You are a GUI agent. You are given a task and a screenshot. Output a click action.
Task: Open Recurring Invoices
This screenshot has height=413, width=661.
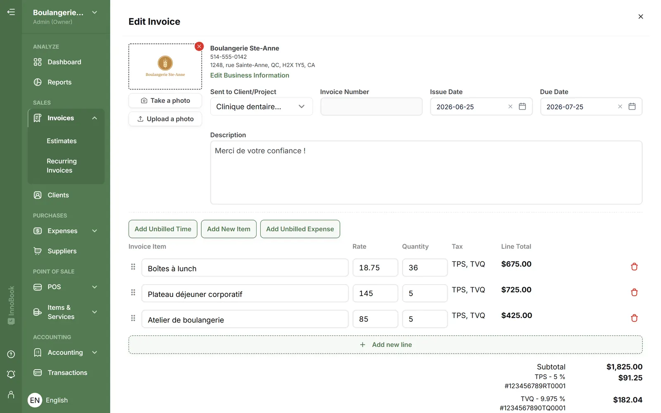click(62, 166)
